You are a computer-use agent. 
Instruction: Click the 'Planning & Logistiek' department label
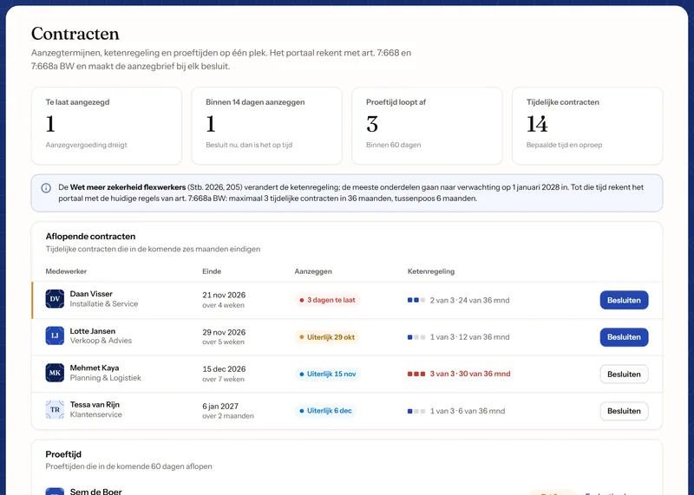tap(105, 378)
